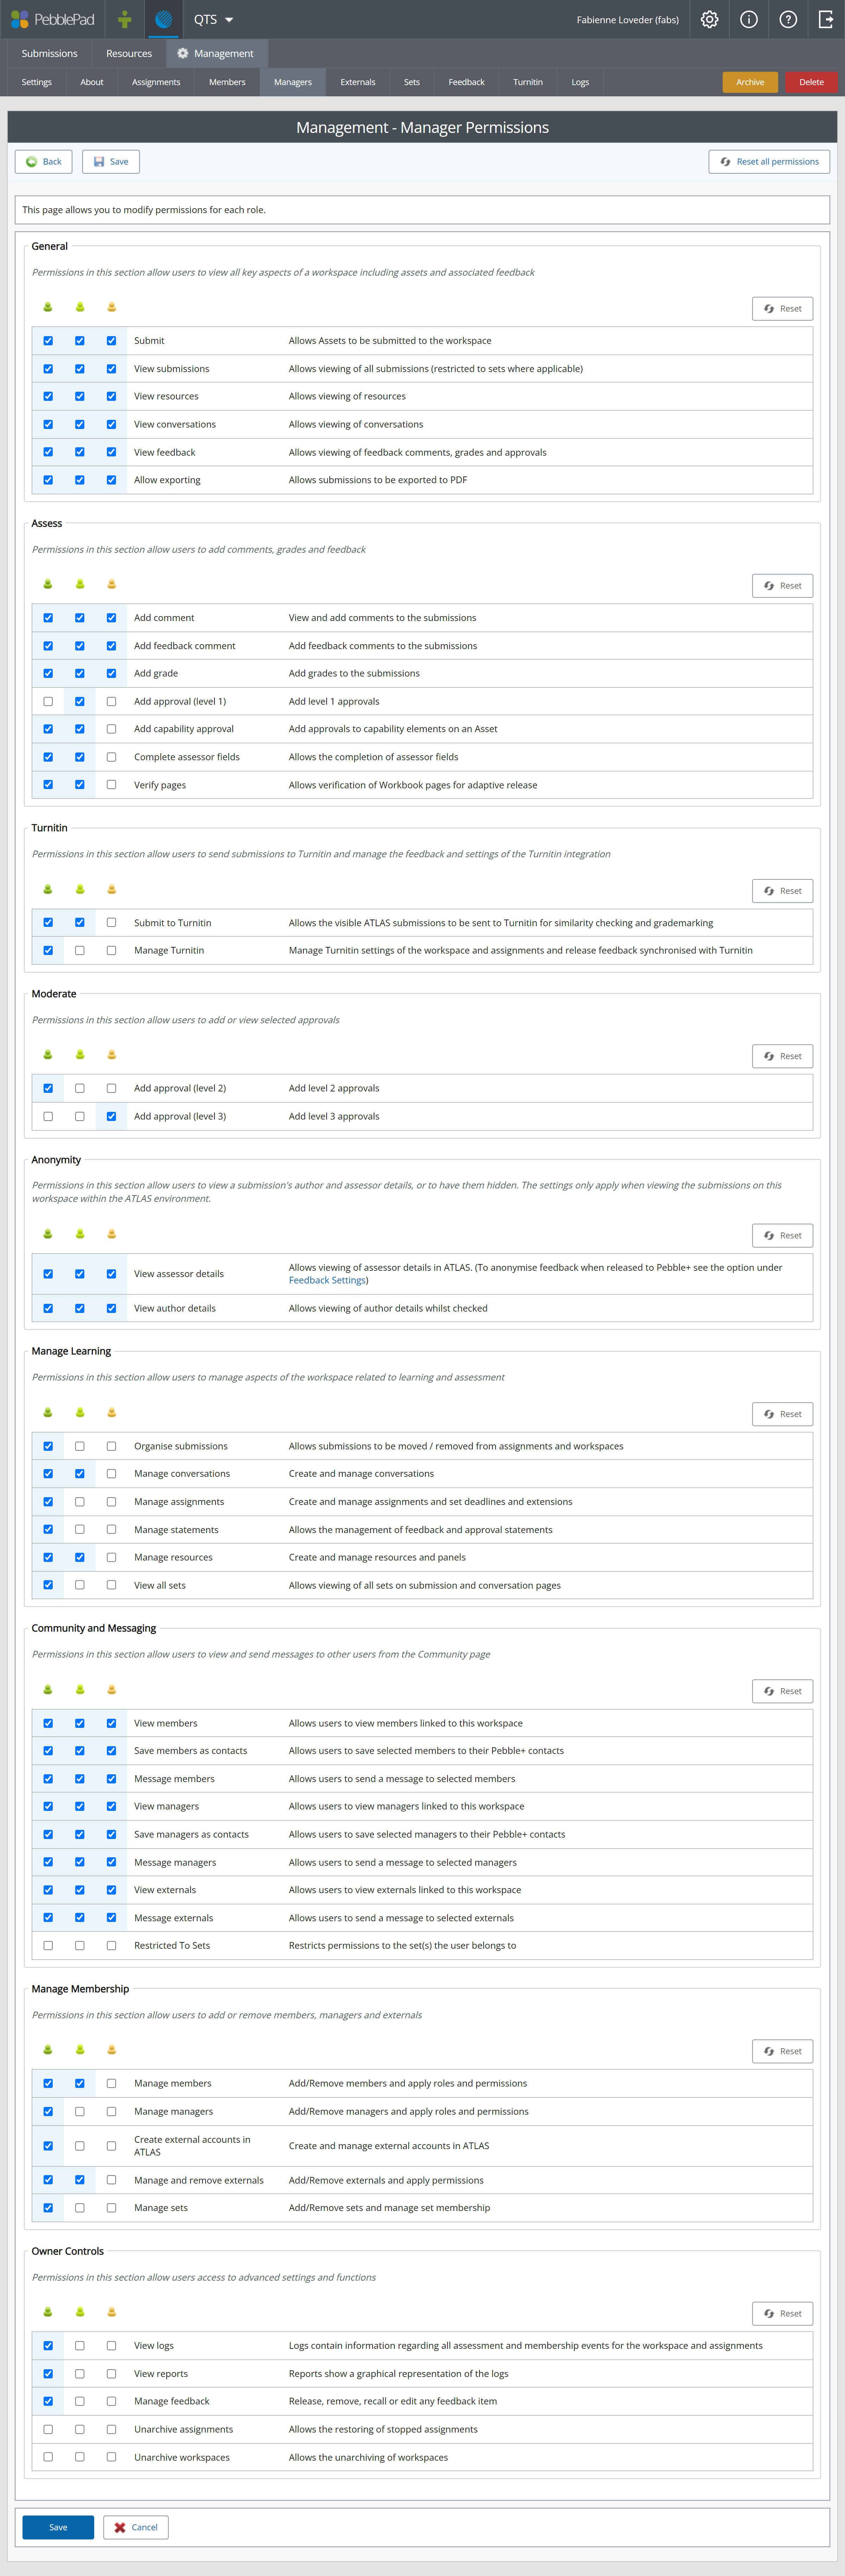Click the blue Save button at page bottom

tap(58, 2527)
